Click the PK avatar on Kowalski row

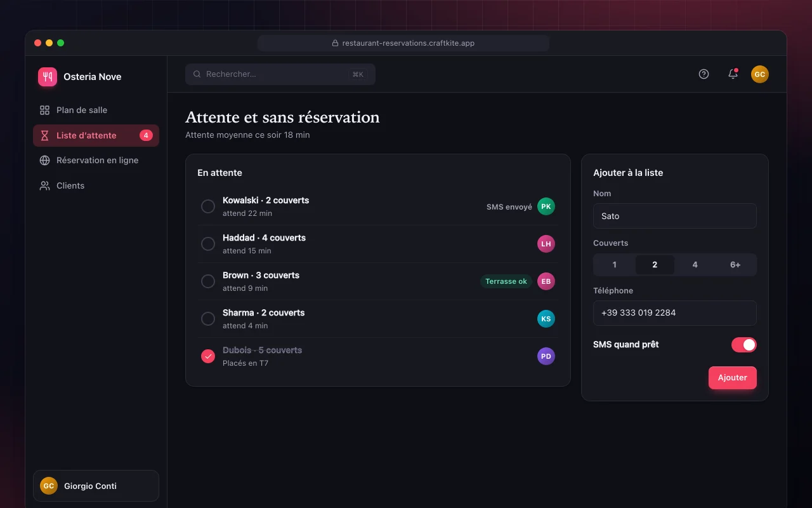[x=546, y=206]
